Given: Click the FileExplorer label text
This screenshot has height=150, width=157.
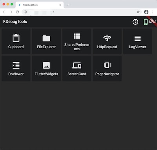Looking at the screenshot, I should coord(46,47).
